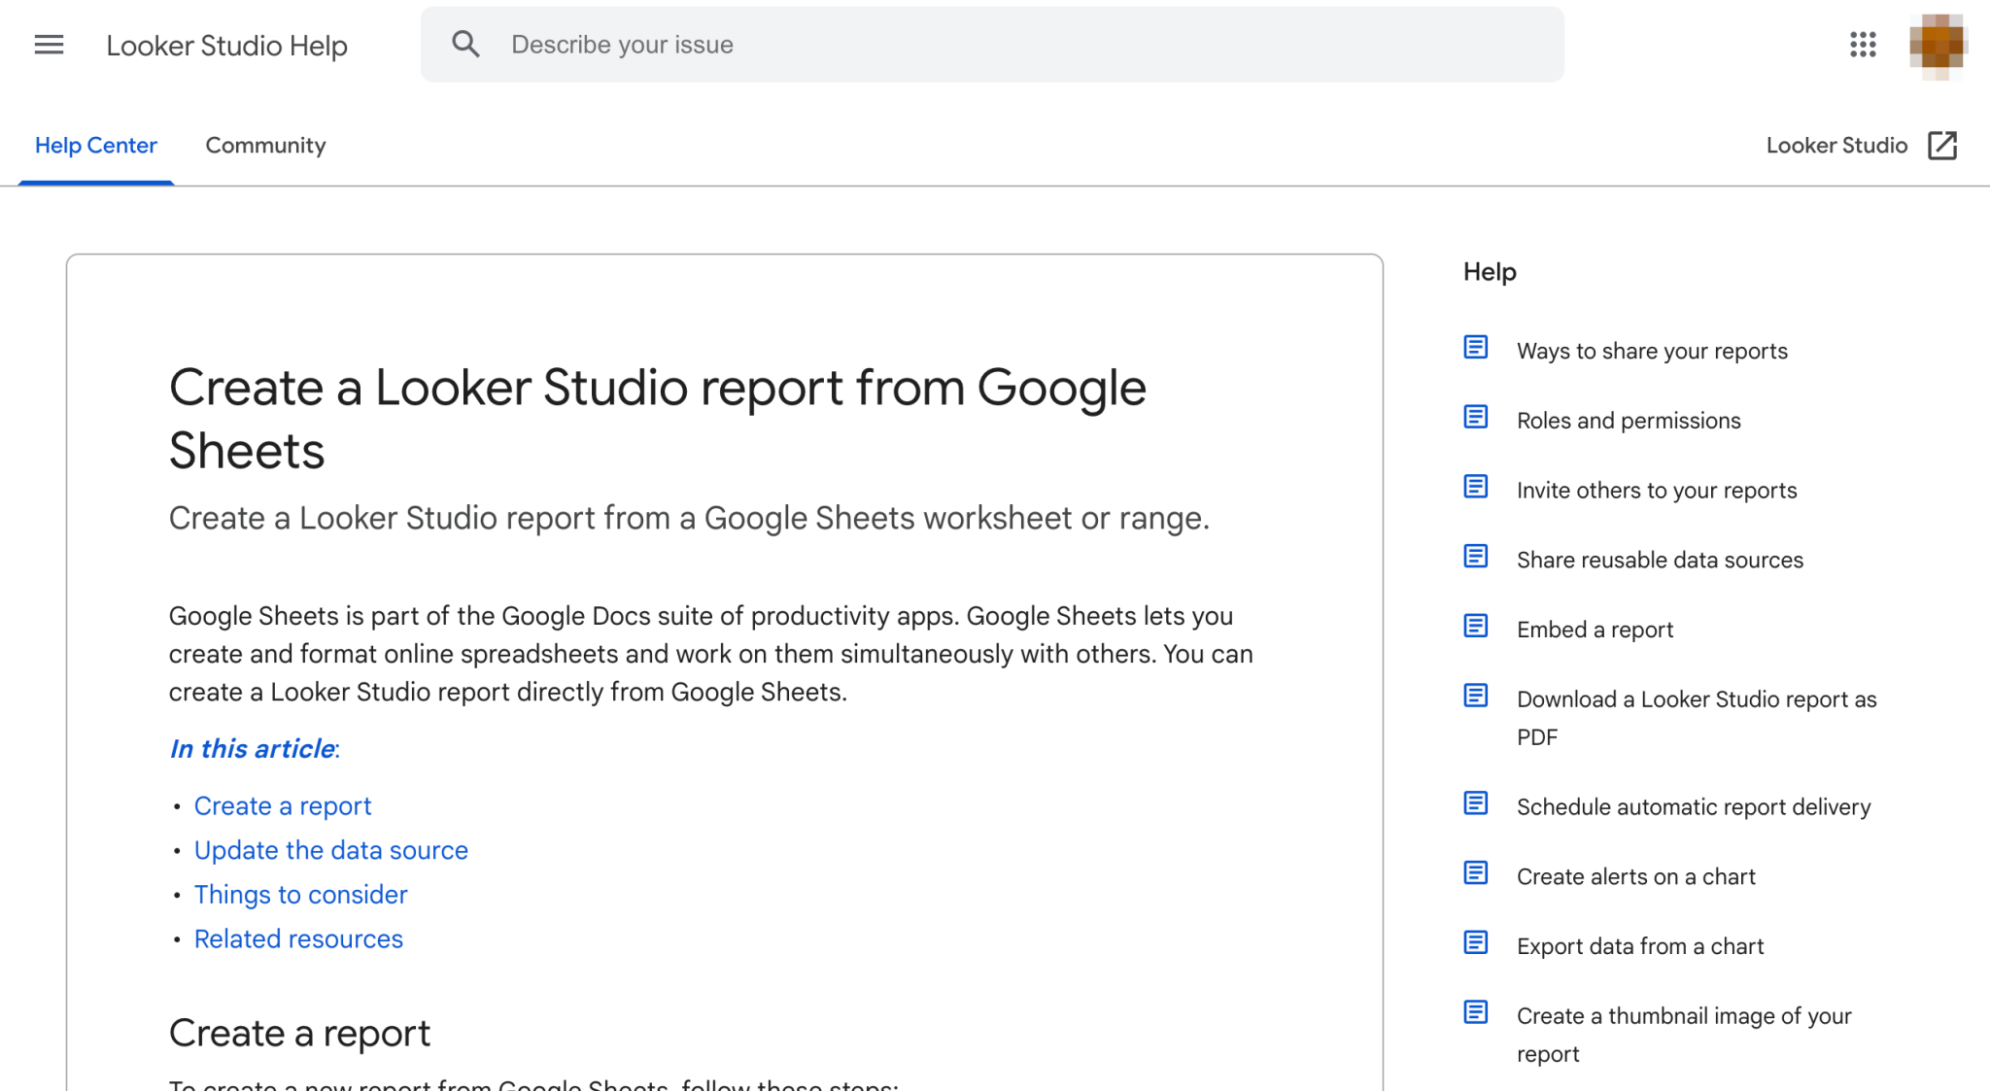Screen dimensions: 1990x1091
Task: Switch to the Help Center tab
Action: (x=96, y=145)
